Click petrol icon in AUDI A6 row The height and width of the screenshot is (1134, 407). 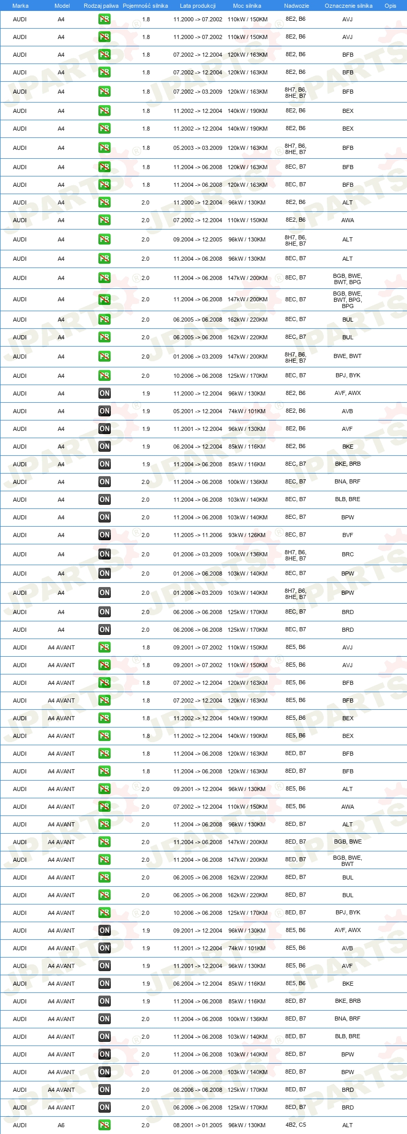tap(105, 1125)
